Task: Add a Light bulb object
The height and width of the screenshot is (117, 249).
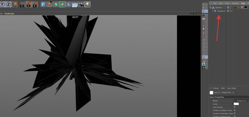Action: click(x=87, y=4)
